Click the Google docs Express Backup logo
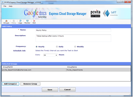This screenshot has width=133, height=97. (35, 14)
